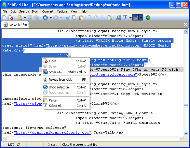Click the green globe website icon
190x148 pixels.
[x=148, y=18]
